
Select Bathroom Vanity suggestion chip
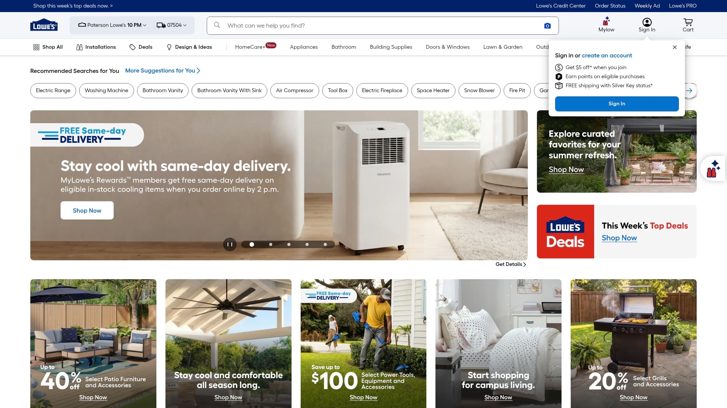coord(162,91)
